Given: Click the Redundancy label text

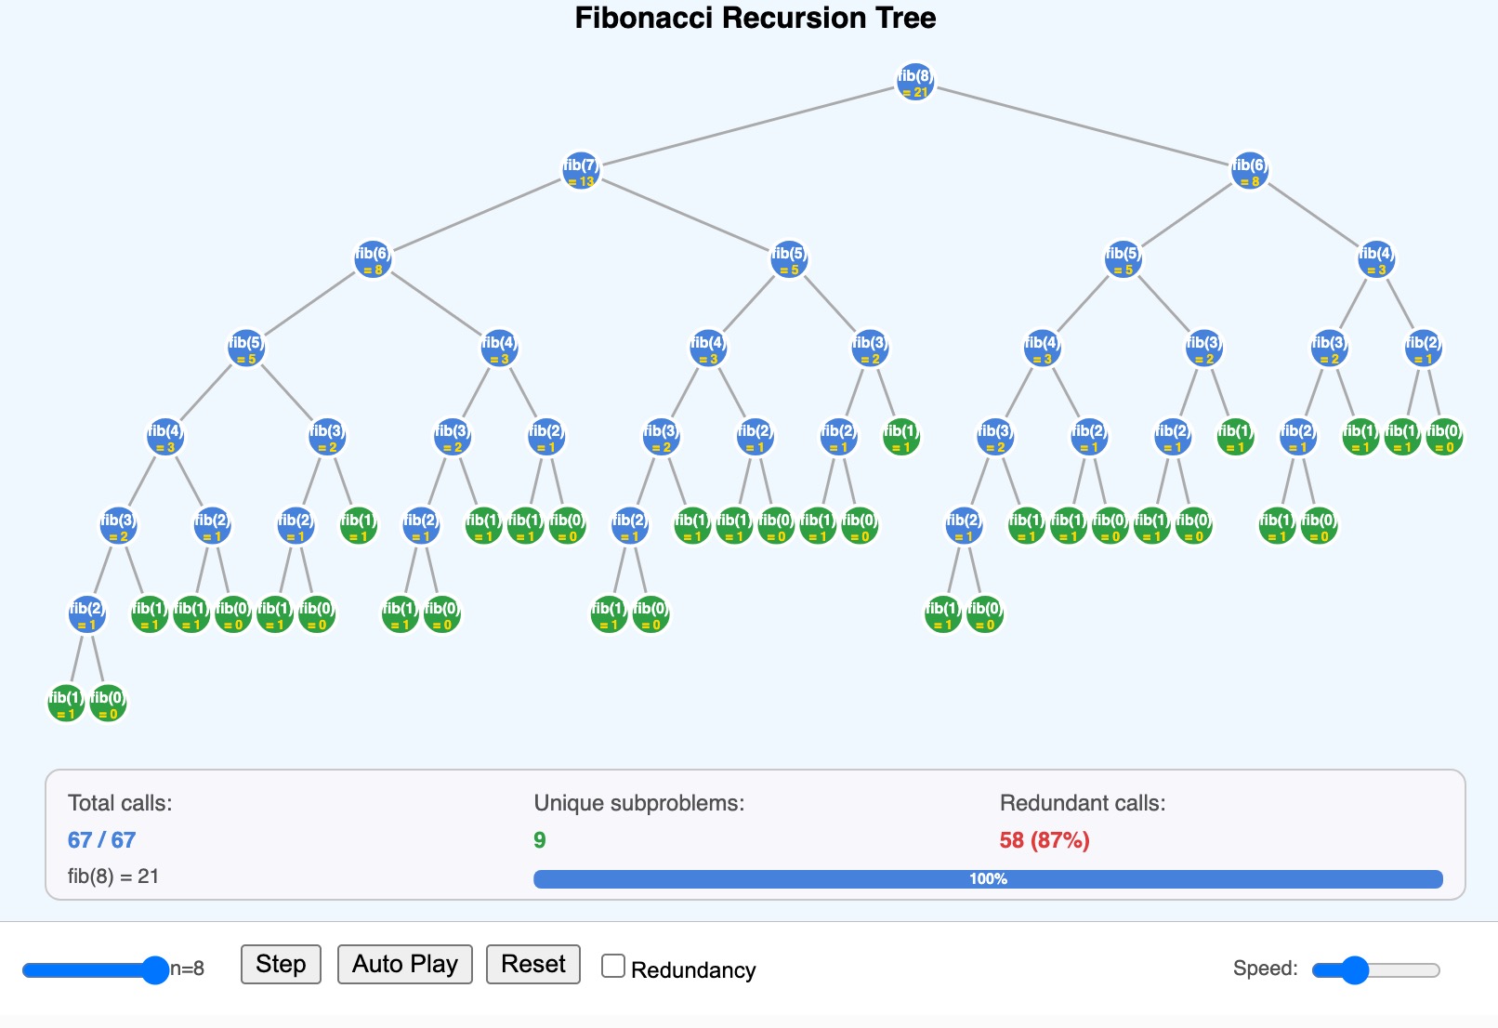Looking at the screenshot, I should point(693,970).
